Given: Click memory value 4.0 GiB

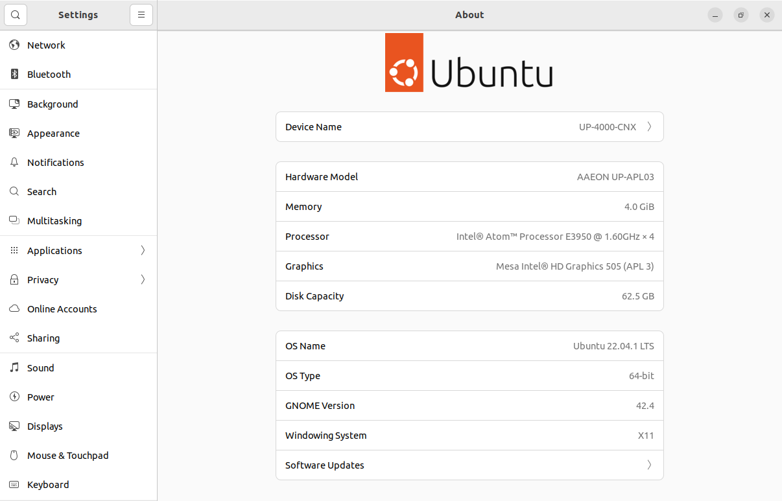Looking at the screenshot, I should click(x=639, y=207).
